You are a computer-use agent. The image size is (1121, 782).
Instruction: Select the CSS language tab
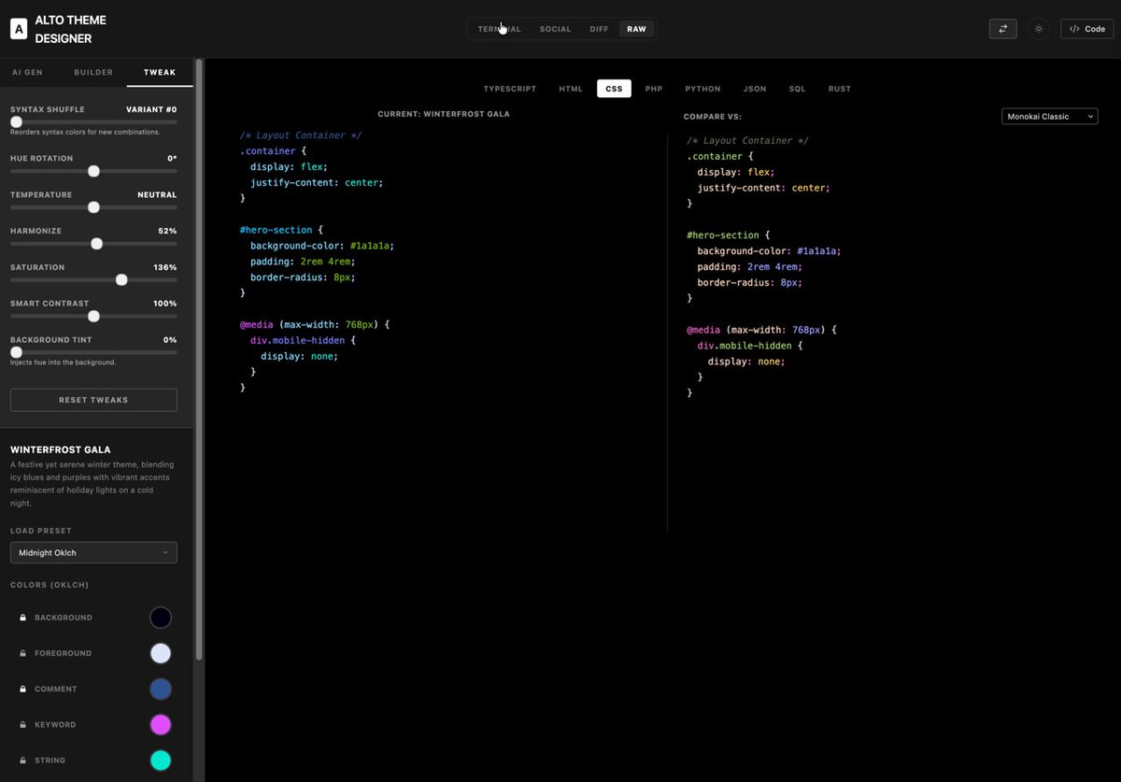(614, 89)
